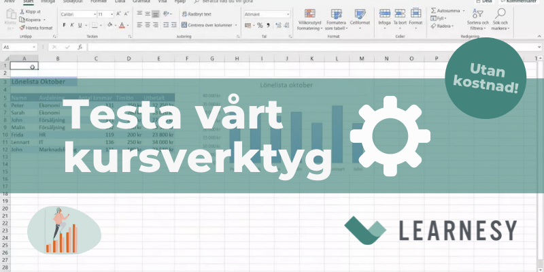Screen dimensions: 544x272
Task: Click the cell showing 34 000 kr
Action: (158, 142)
